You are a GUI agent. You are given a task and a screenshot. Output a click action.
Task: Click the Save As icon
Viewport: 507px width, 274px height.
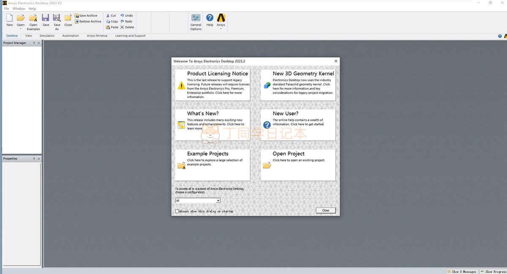pyautogui.click(x=57, y=18)
